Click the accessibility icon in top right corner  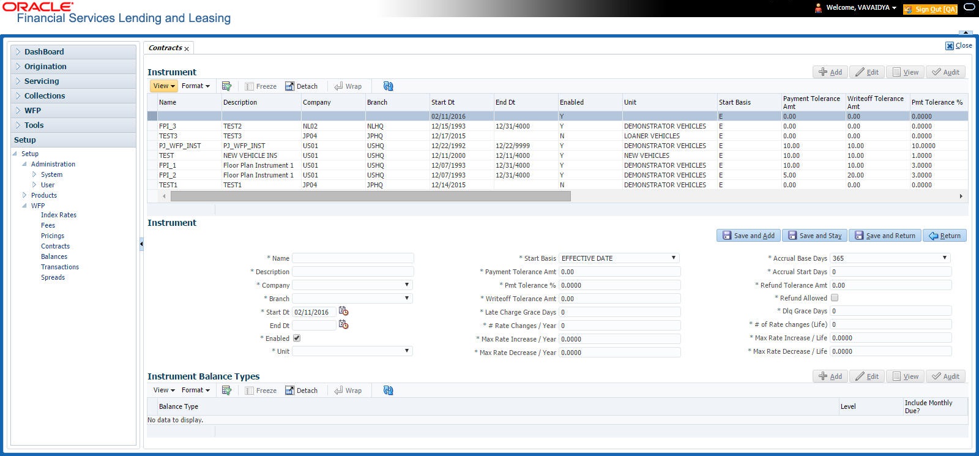969,8
